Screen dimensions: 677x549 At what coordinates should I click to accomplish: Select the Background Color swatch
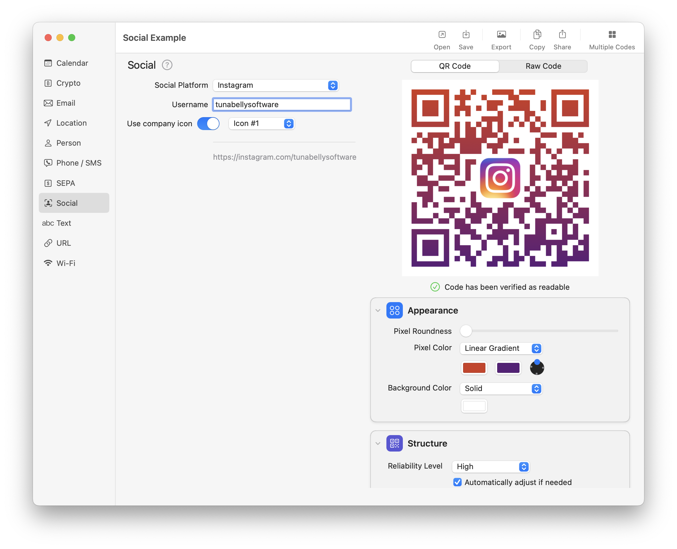[474, 406]
